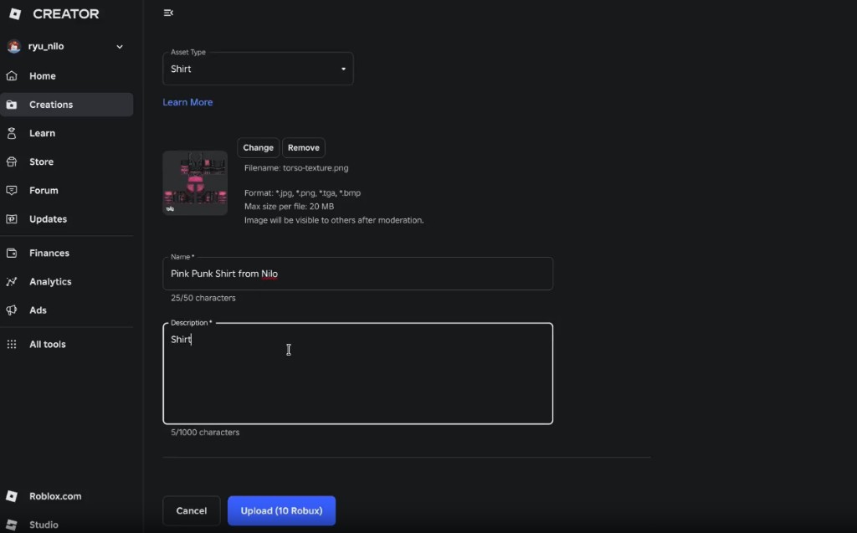Open the Learn sidebar item
Viewport: 857px width, 533px height.
coord(67,133)
